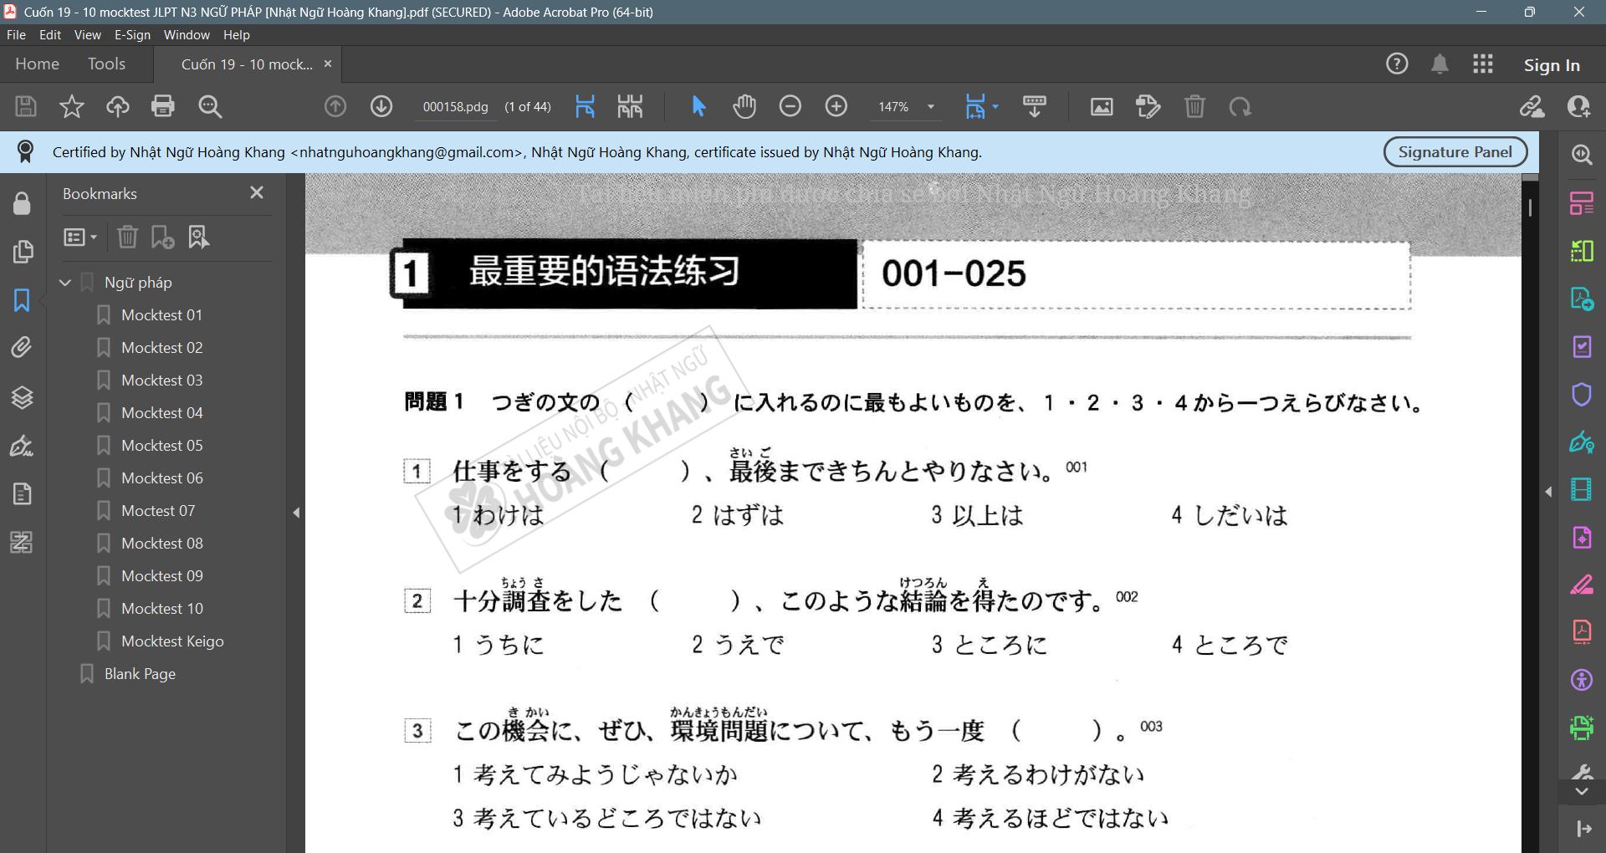Add the star bookmark favorite
This screenshot has height=853, width=1606.
[72, 106]
